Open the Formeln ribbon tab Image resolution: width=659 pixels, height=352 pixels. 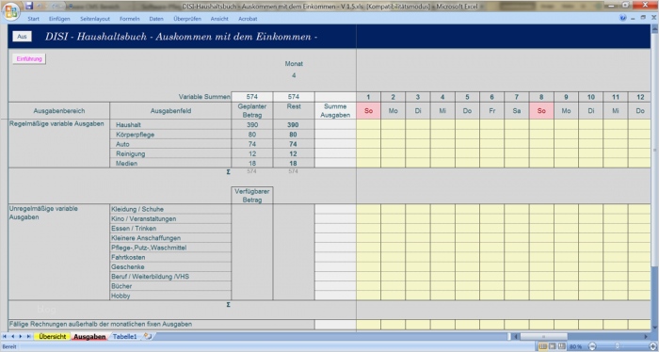click(130, 19)
